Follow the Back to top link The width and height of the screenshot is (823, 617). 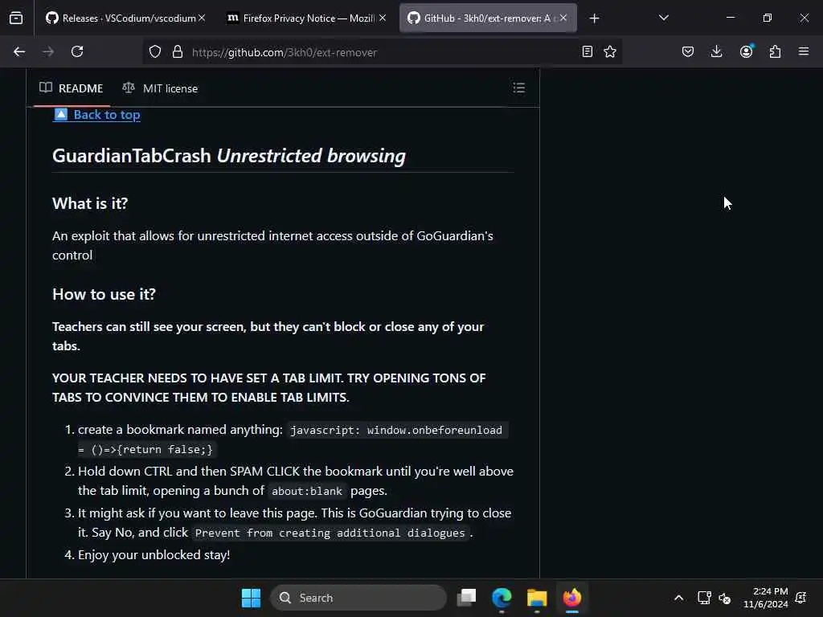pos(97,114)
